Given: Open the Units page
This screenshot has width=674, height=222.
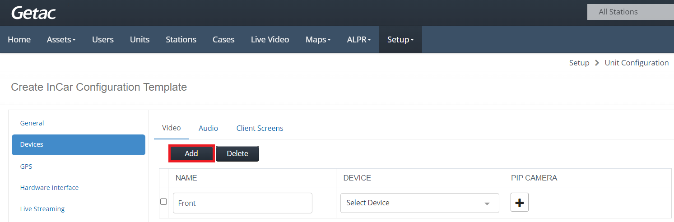Looking at the screenshot, I should 139,39.
